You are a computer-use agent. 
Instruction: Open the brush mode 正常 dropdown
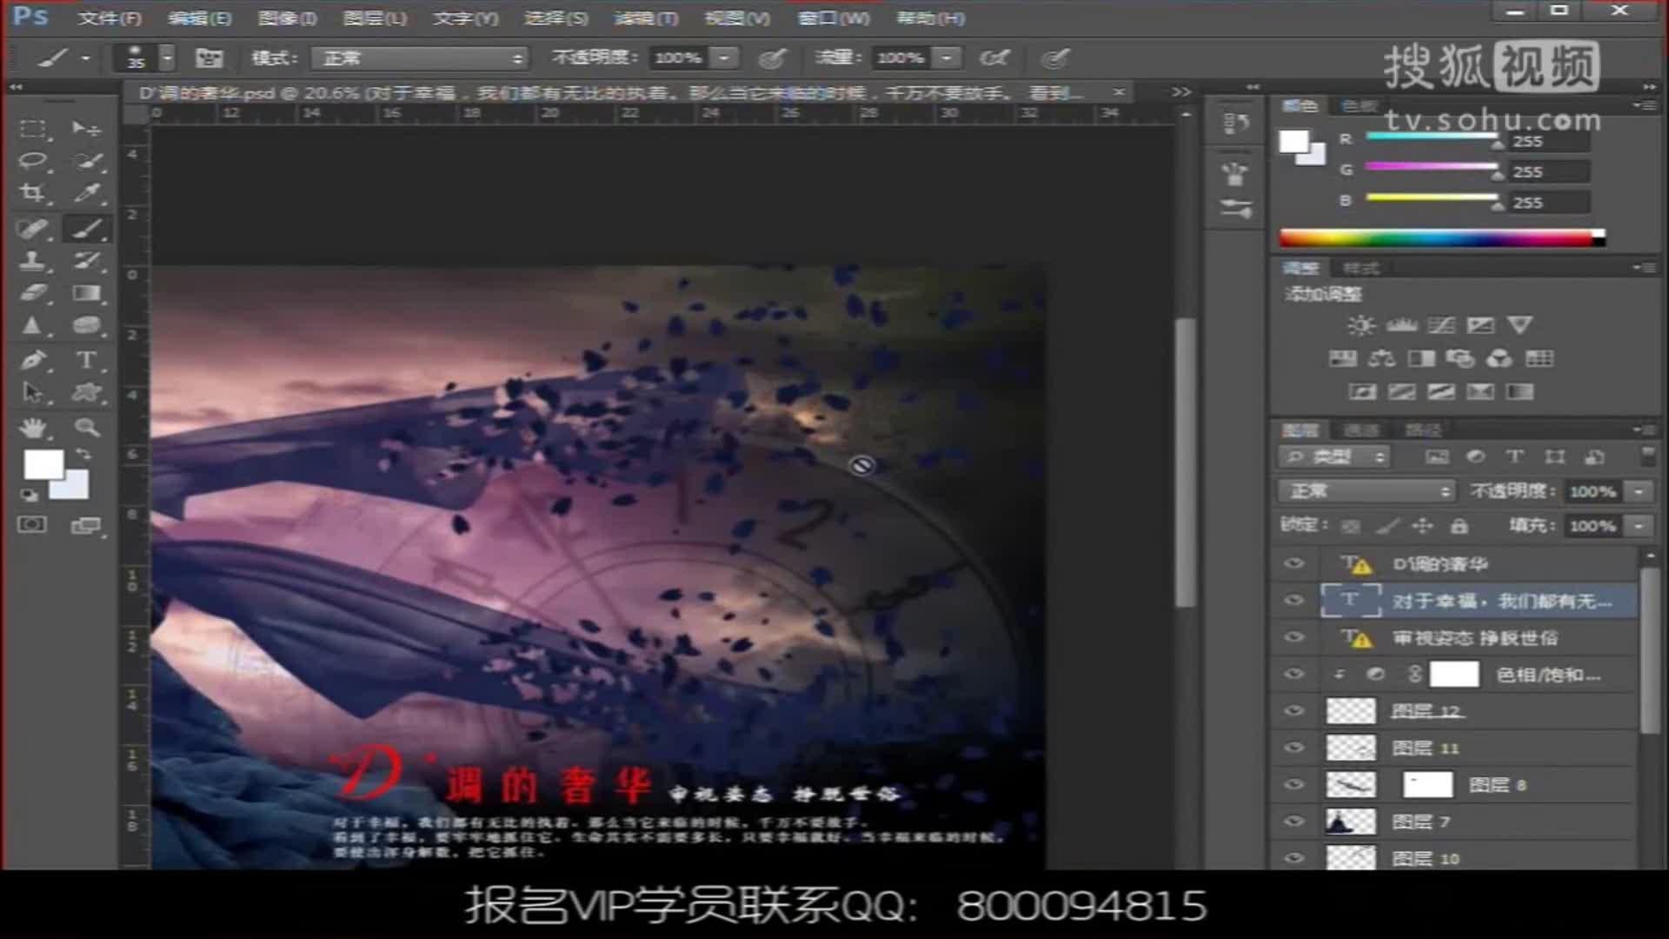pos(420,58)
